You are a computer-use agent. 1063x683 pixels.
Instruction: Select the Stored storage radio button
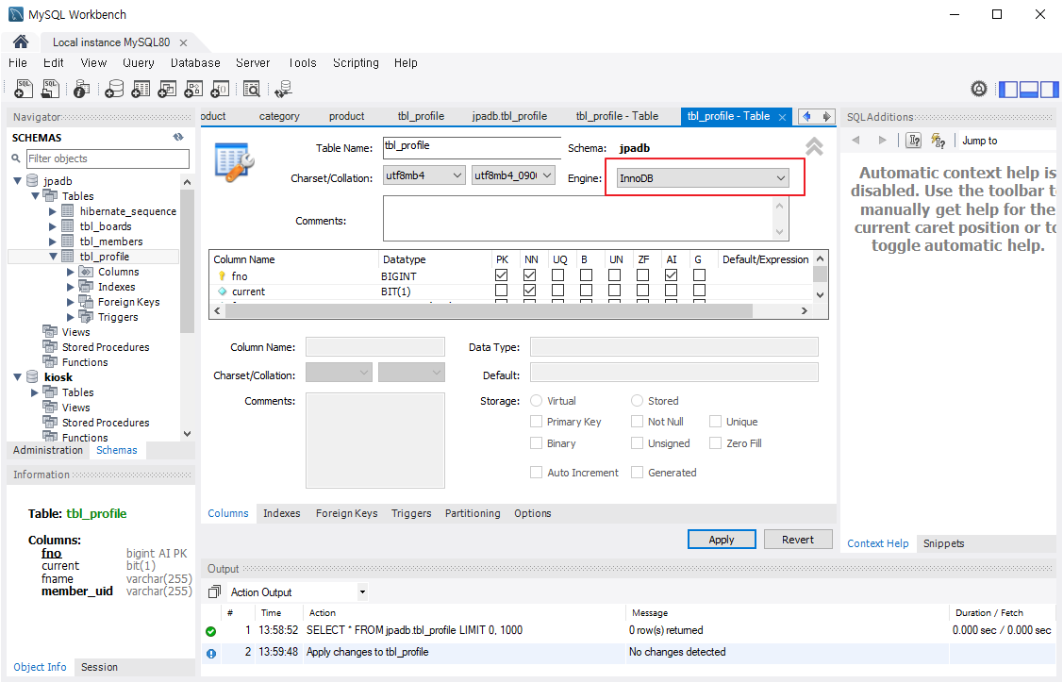point(637,401)
